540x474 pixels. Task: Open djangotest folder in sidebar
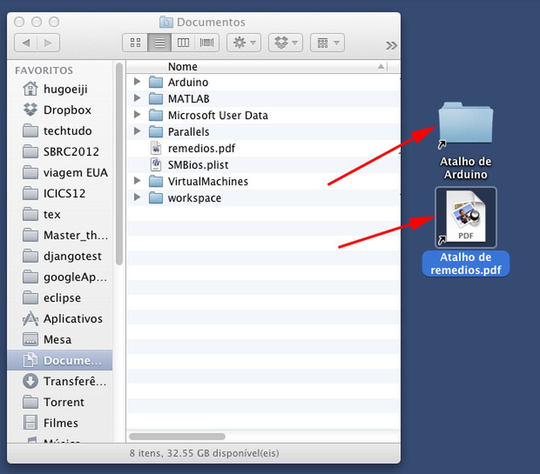pos(60,256)
